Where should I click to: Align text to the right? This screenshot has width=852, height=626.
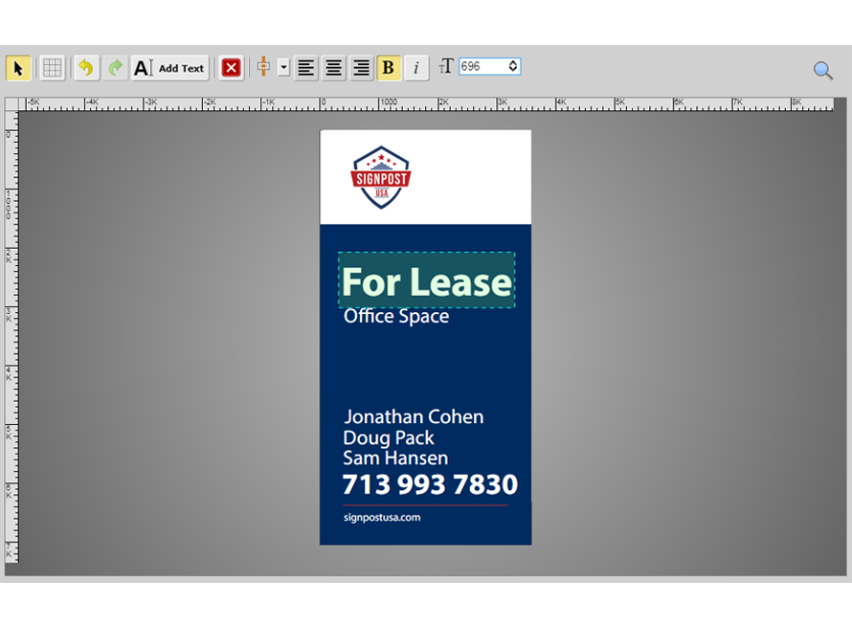[361, 68]
